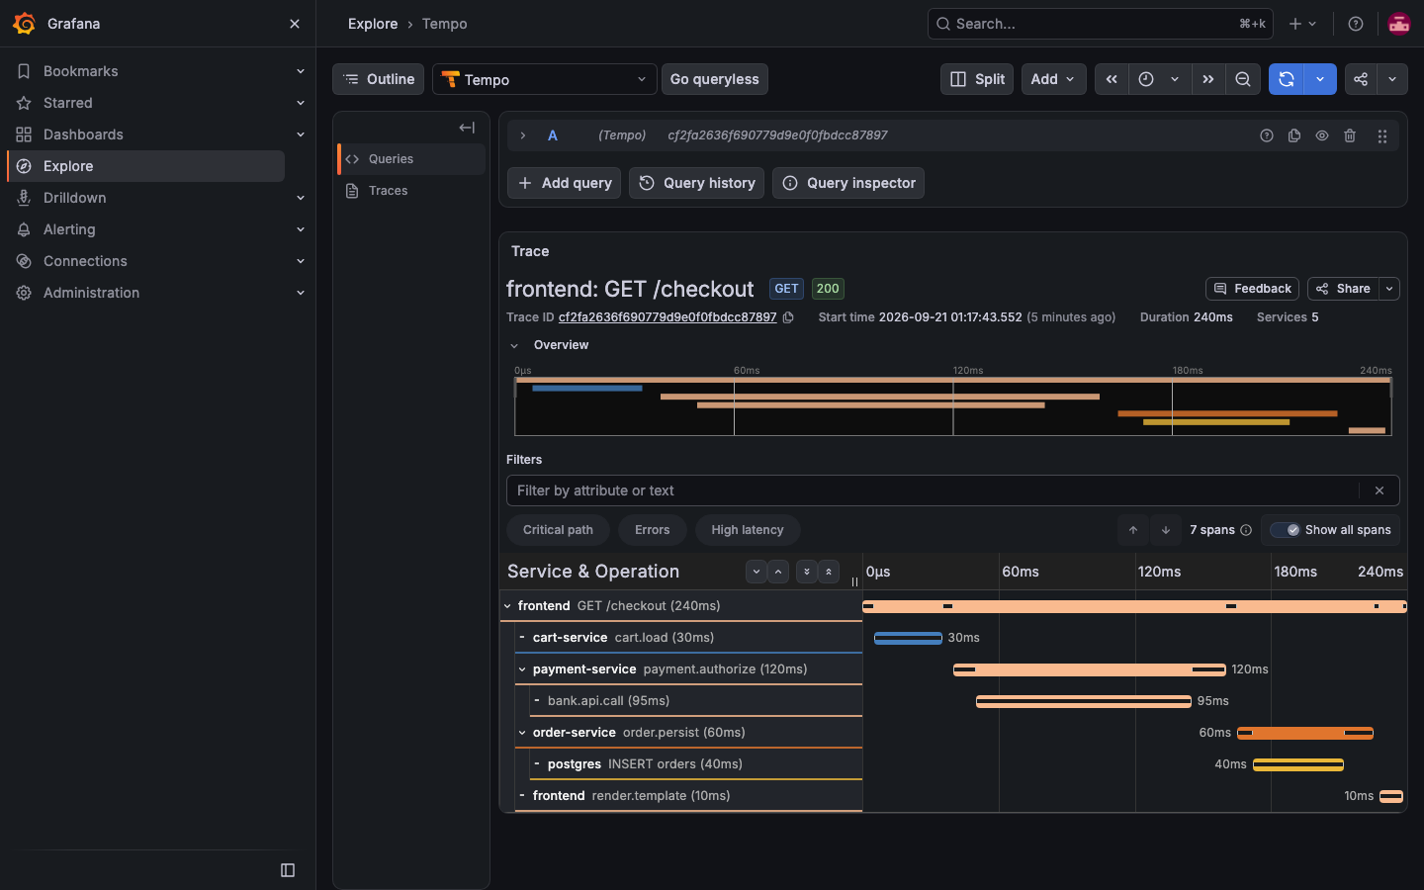Screen dimensions: 1424x890
Task: Expand the Bookmarks menu section
Action: tap(301, 71)
